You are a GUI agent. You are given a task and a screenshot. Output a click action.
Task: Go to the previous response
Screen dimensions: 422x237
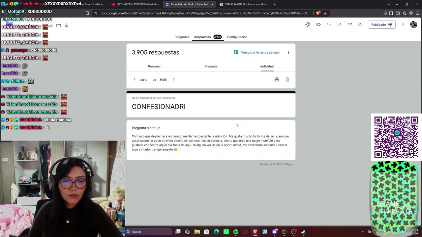coord(135,79)
